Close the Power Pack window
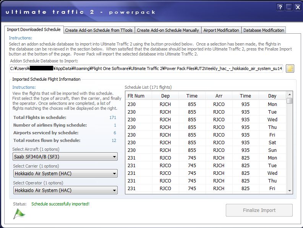Image resolution: width=303 pixels, height=228 pixels. click(x=298, y=7)
